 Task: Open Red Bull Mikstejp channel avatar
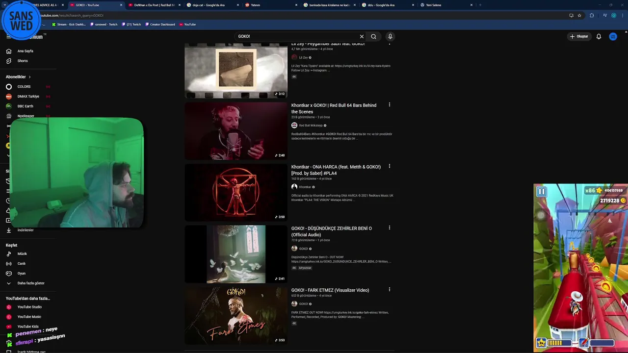click(x=294, y=126)
